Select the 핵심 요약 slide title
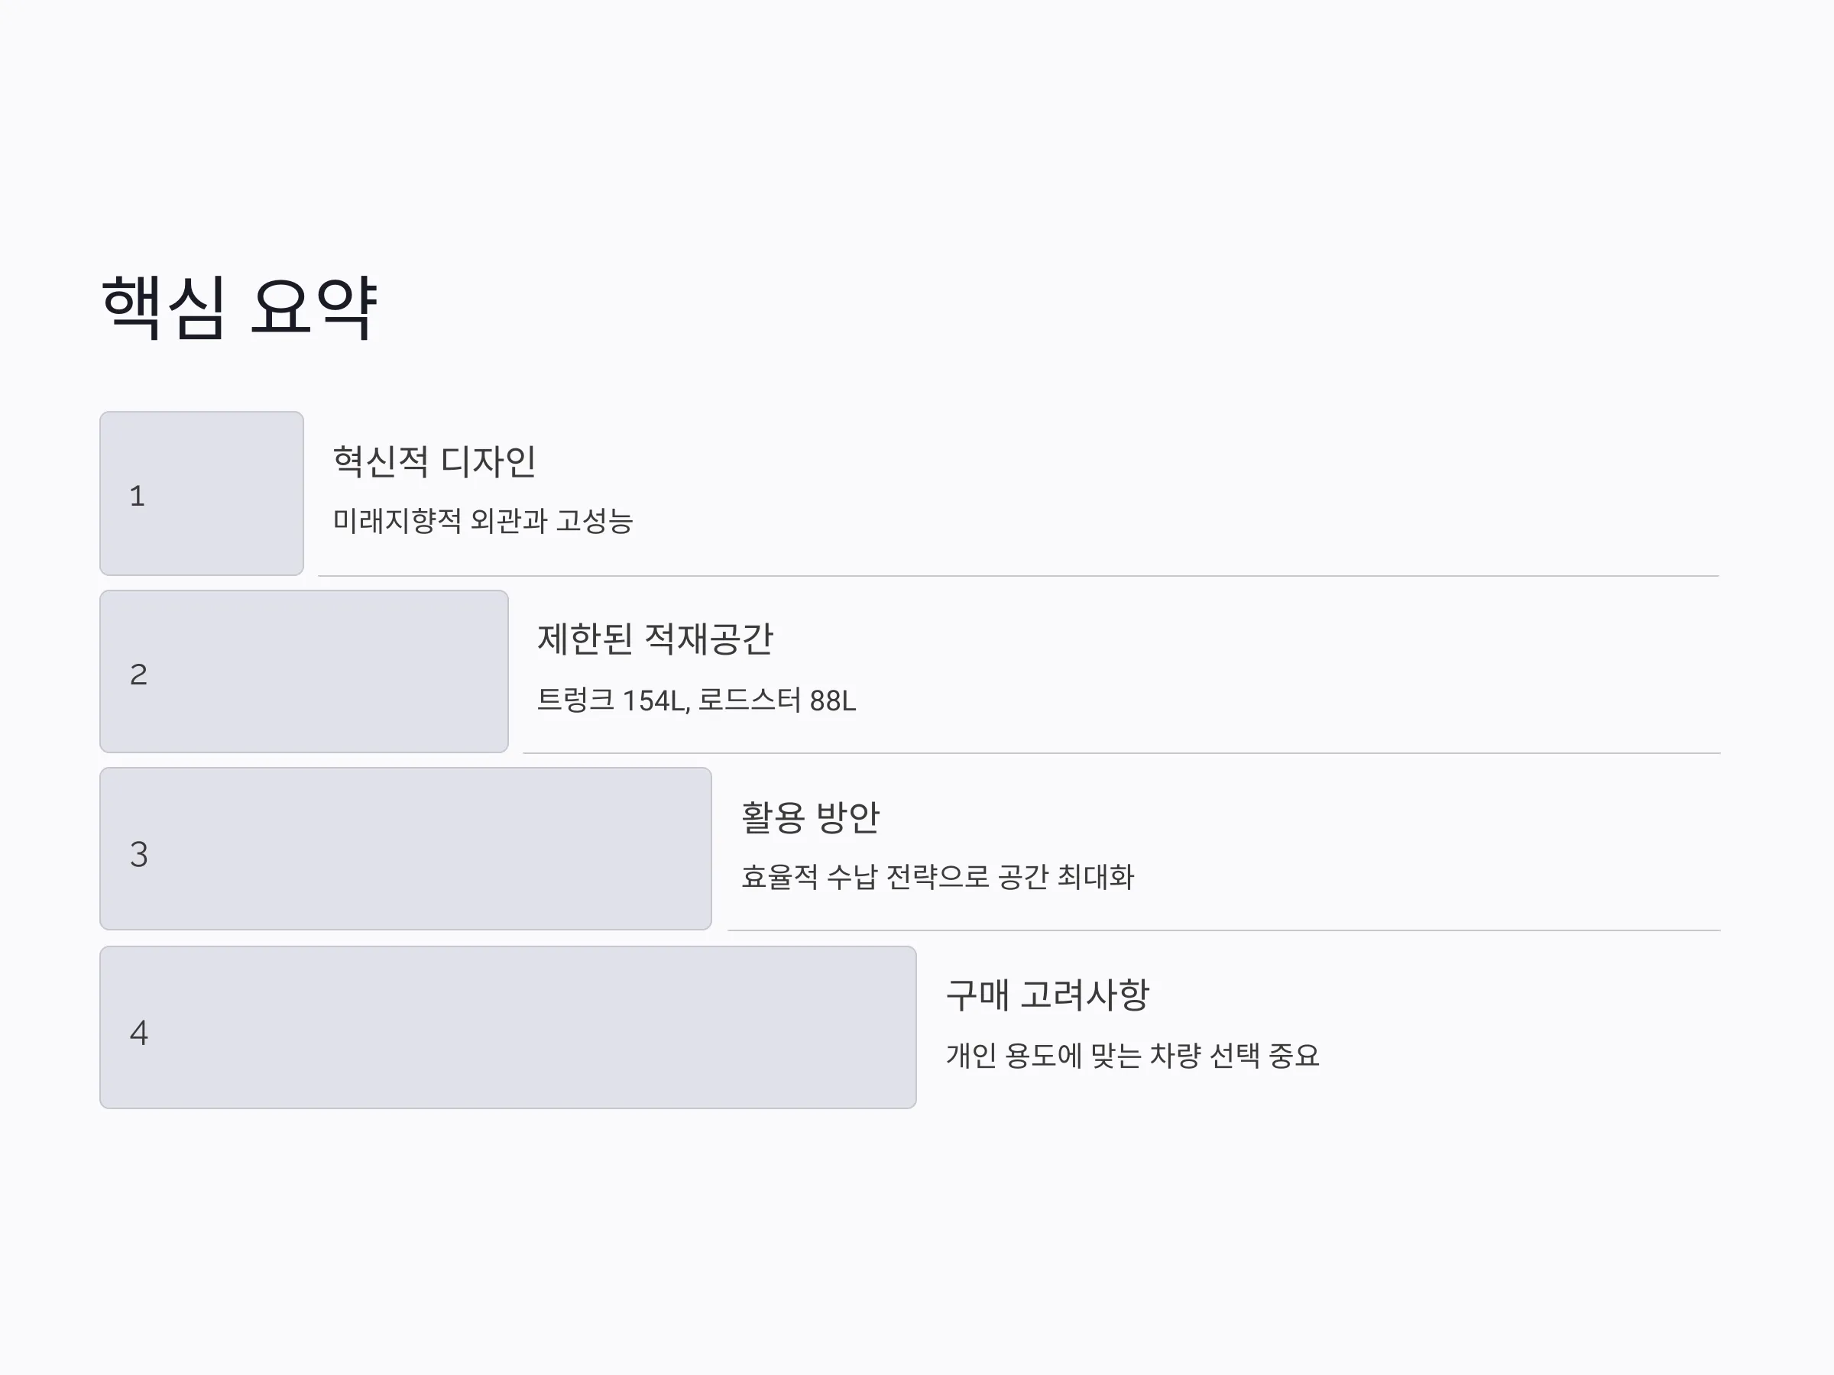 click(240, 306)
